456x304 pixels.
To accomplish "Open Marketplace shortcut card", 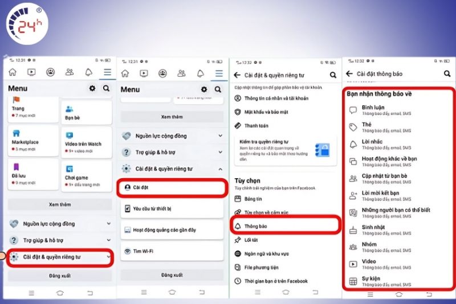I will pyautogui.click(x=33, y=141).
